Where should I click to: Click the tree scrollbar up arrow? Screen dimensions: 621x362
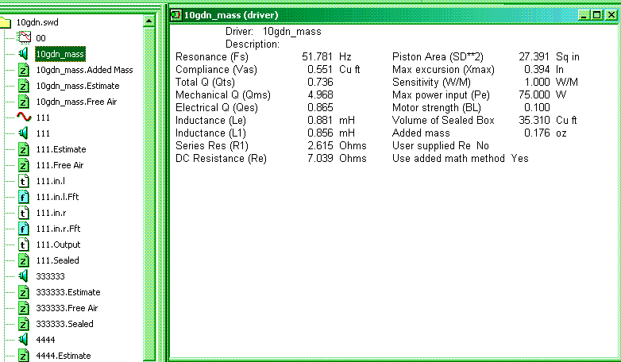149,21
